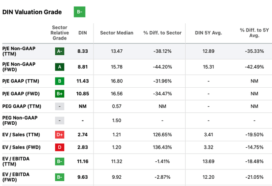Click the B- grade badge for EV / EBITDA (FWD)
The width and height of the screenshot is (272, 186).
coord(59,177)
